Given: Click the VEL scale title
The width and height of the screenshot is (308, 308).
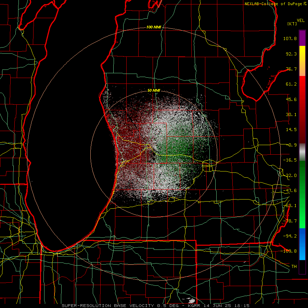Looking at the screenshot, I should pos(300,21).
